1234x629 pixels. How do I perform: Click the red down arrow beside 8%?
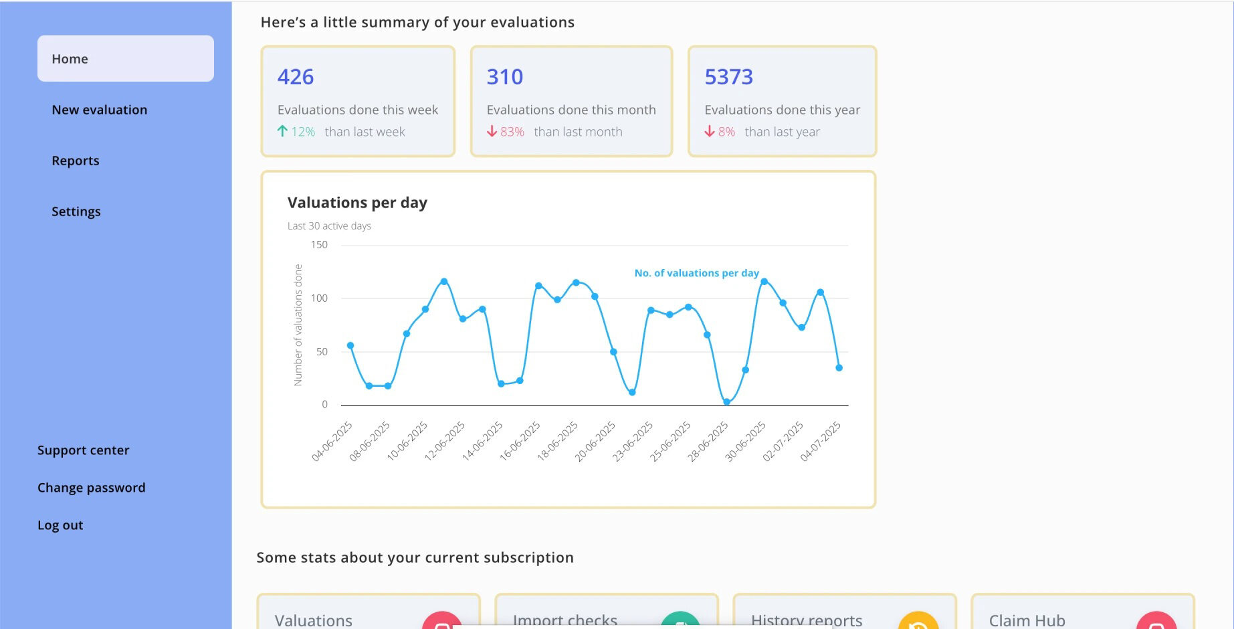point(710,132)
